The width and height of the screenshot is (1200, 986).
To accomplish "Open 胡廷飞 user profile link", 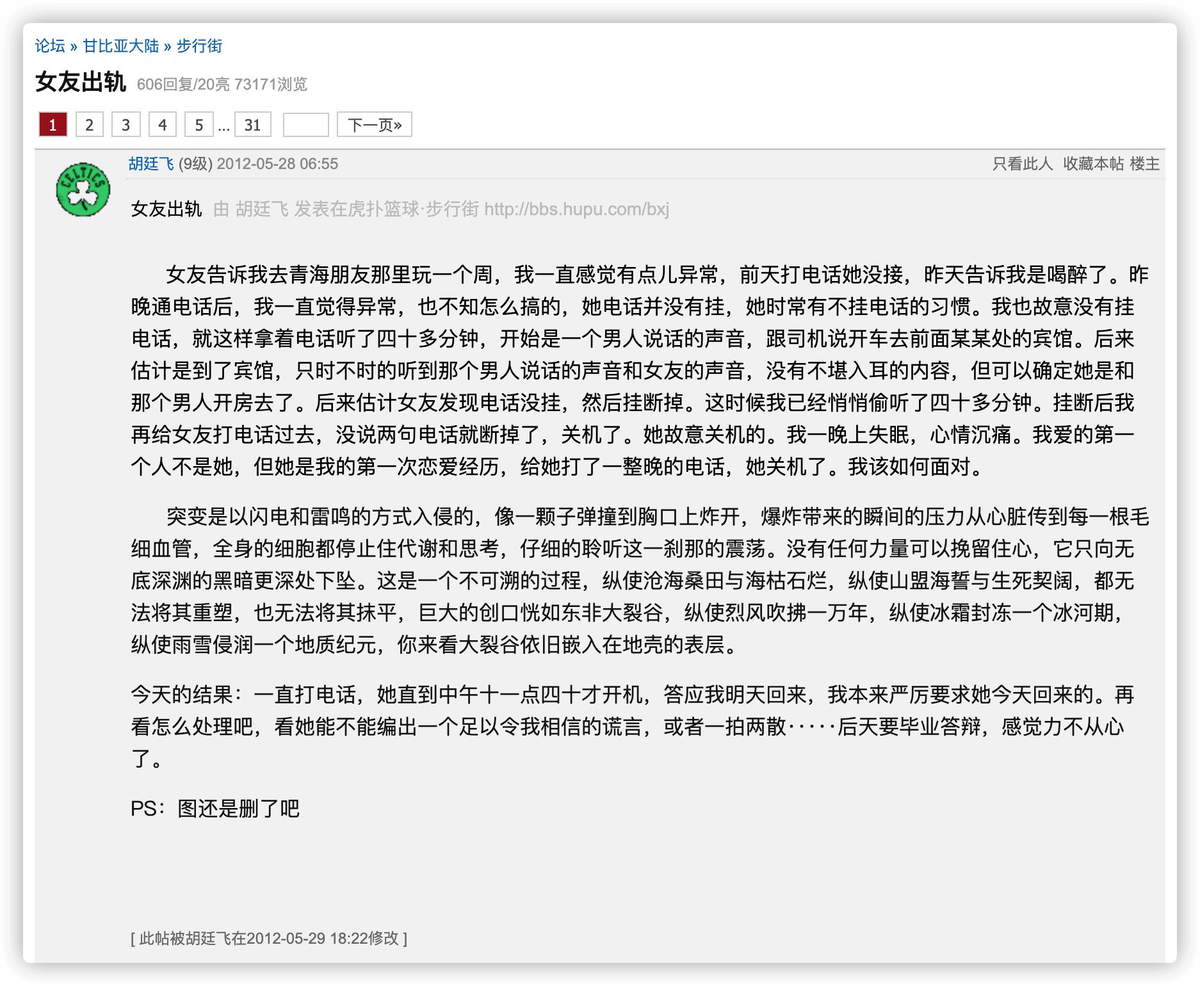I will click(x=151, y=164).
